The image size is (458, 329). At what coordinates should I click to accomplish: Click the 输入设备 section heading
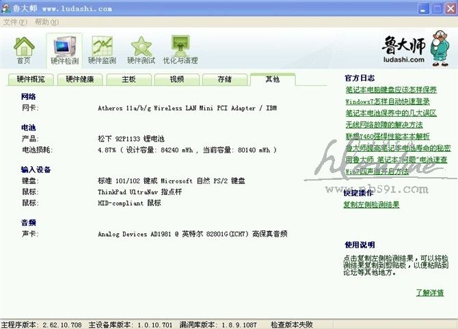(x=36, y=170)
